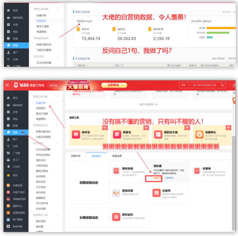Open 支付宝市场 link in lower submenu

[x=42, y=203]
